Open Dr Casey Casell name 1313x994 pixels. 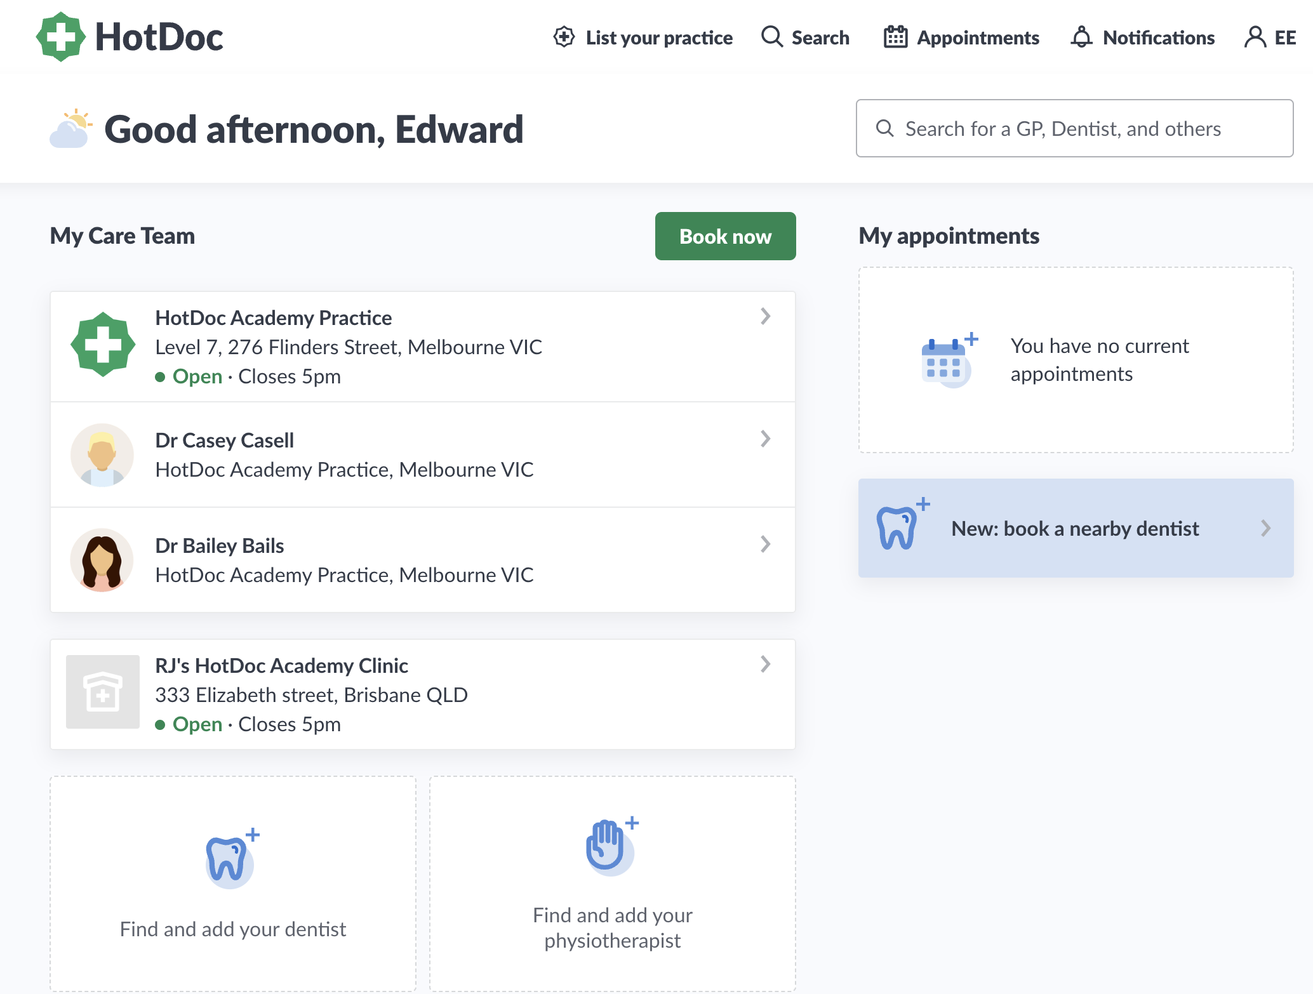click(x=224, y=440)
